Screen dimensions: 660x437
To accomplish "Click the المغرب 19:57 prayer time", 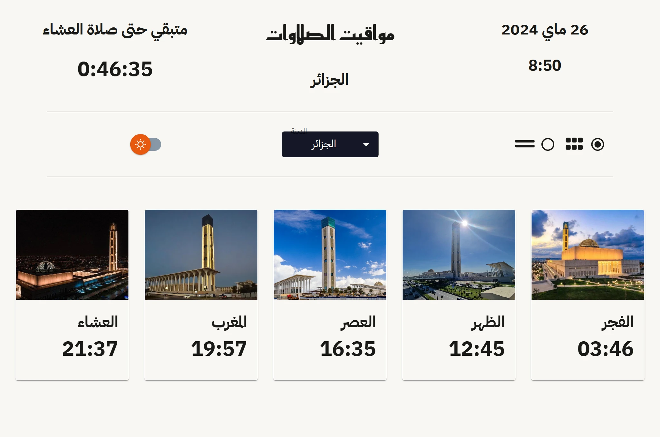I will coord(219,349).
